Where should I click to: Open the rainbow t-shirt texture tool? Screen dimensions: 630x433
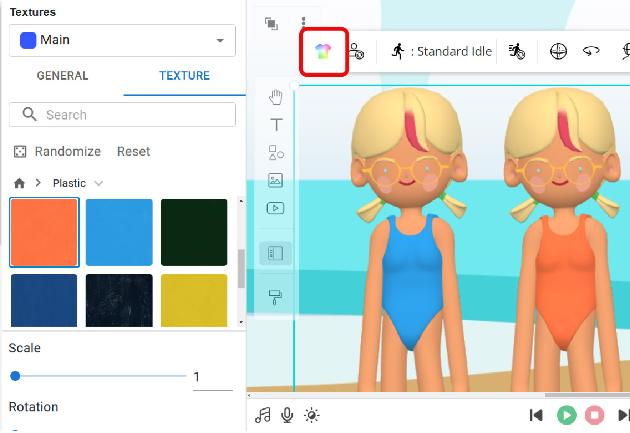click(323, 51)
